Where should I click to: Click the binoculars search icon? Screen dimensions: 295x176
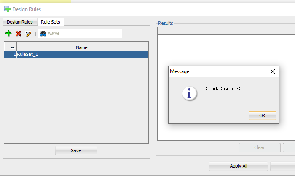coord(43,34)
